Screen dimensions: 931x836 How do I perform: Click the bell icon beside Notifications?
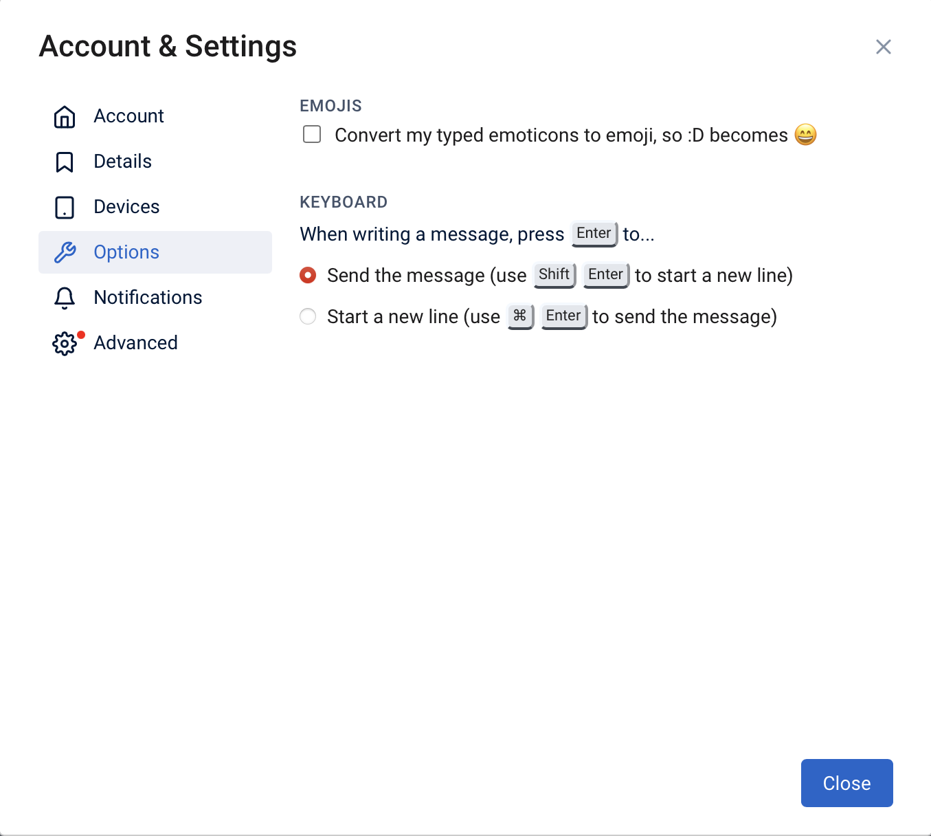click(x=64, y=298)
